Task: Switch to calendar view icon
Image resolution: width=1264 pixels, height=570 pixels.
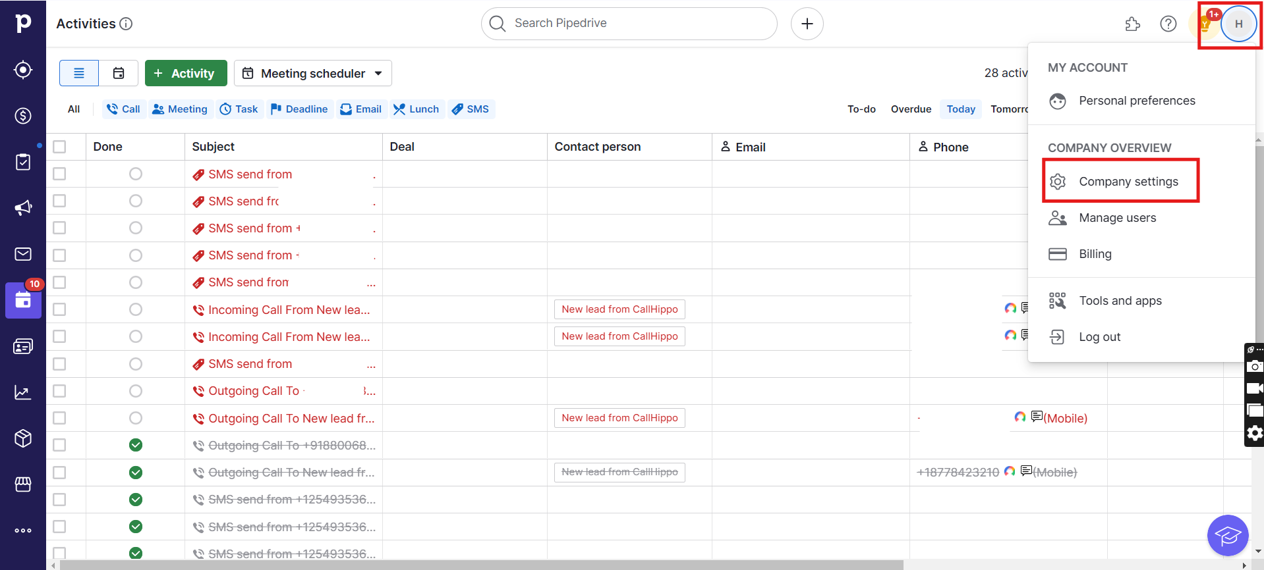Action: 119,73
